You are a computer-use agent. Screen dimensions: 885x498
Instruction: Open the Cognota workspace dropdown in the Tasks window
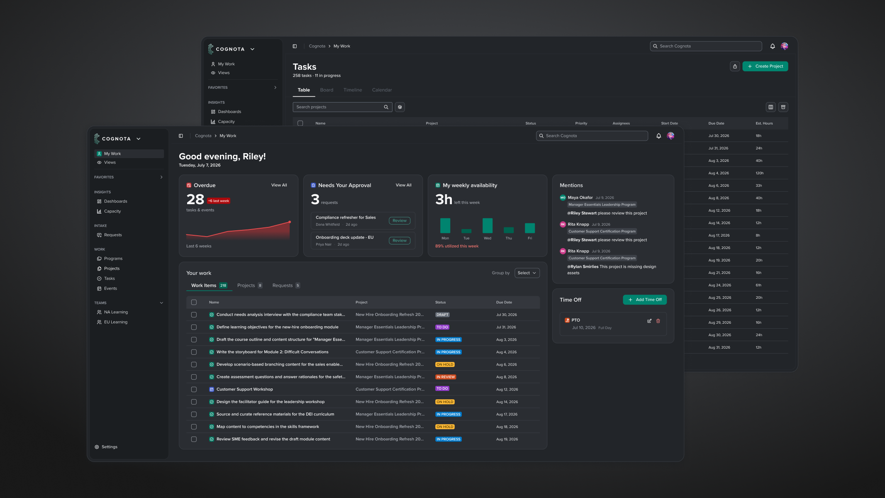click(252, 49)
